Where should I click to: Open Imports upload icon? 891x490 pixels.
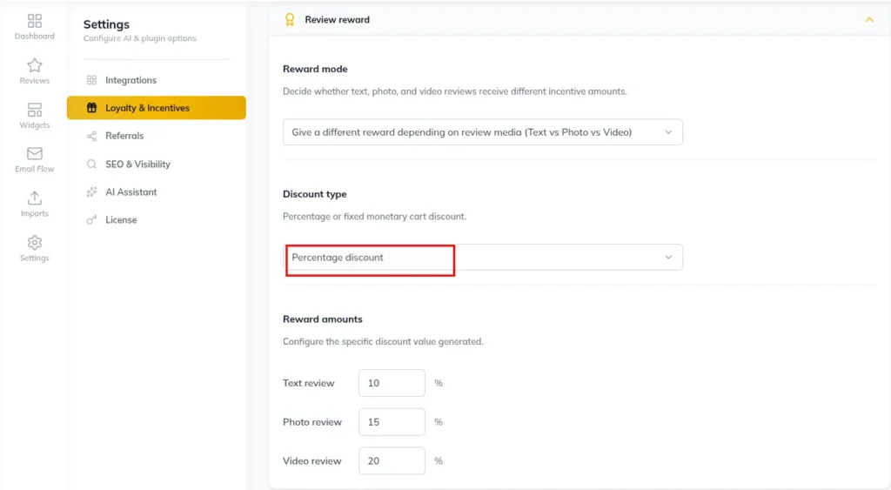(x=35, y=198)
